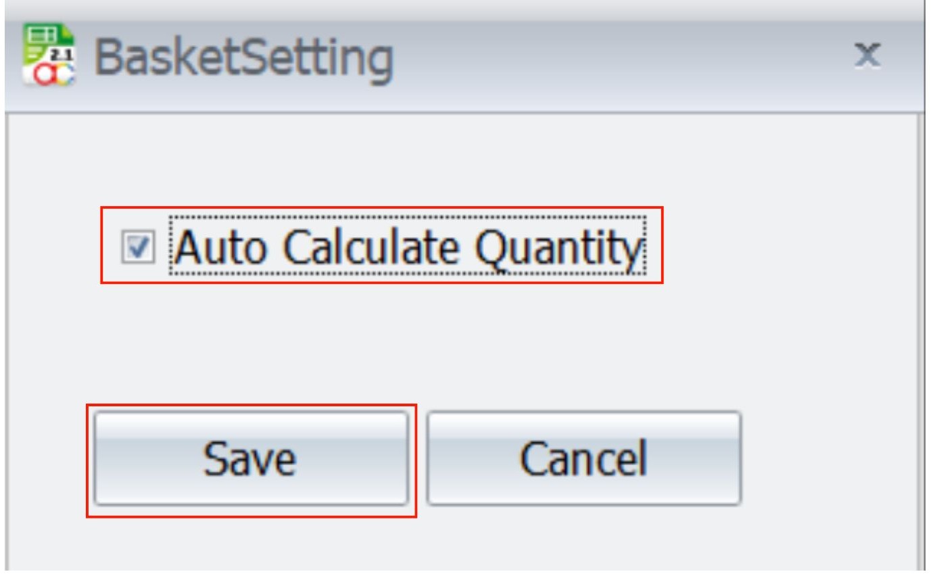Click the Auto Calculate Quantity label text
This screenshot has width=935, height=576.
(x=407, y=247)
